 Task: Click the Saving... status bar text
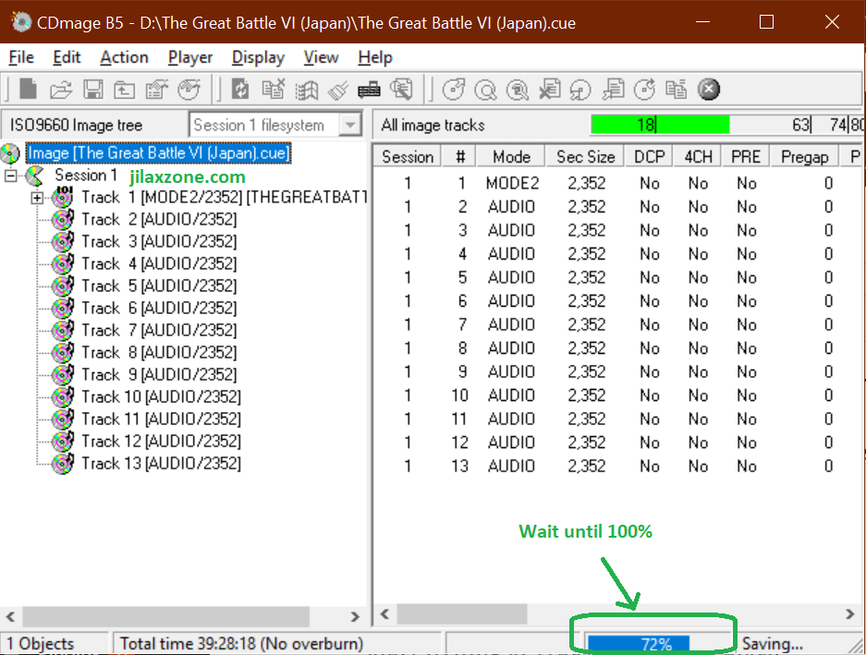tap(772, 643)
